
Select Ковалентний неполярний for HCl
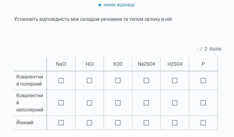89,103
